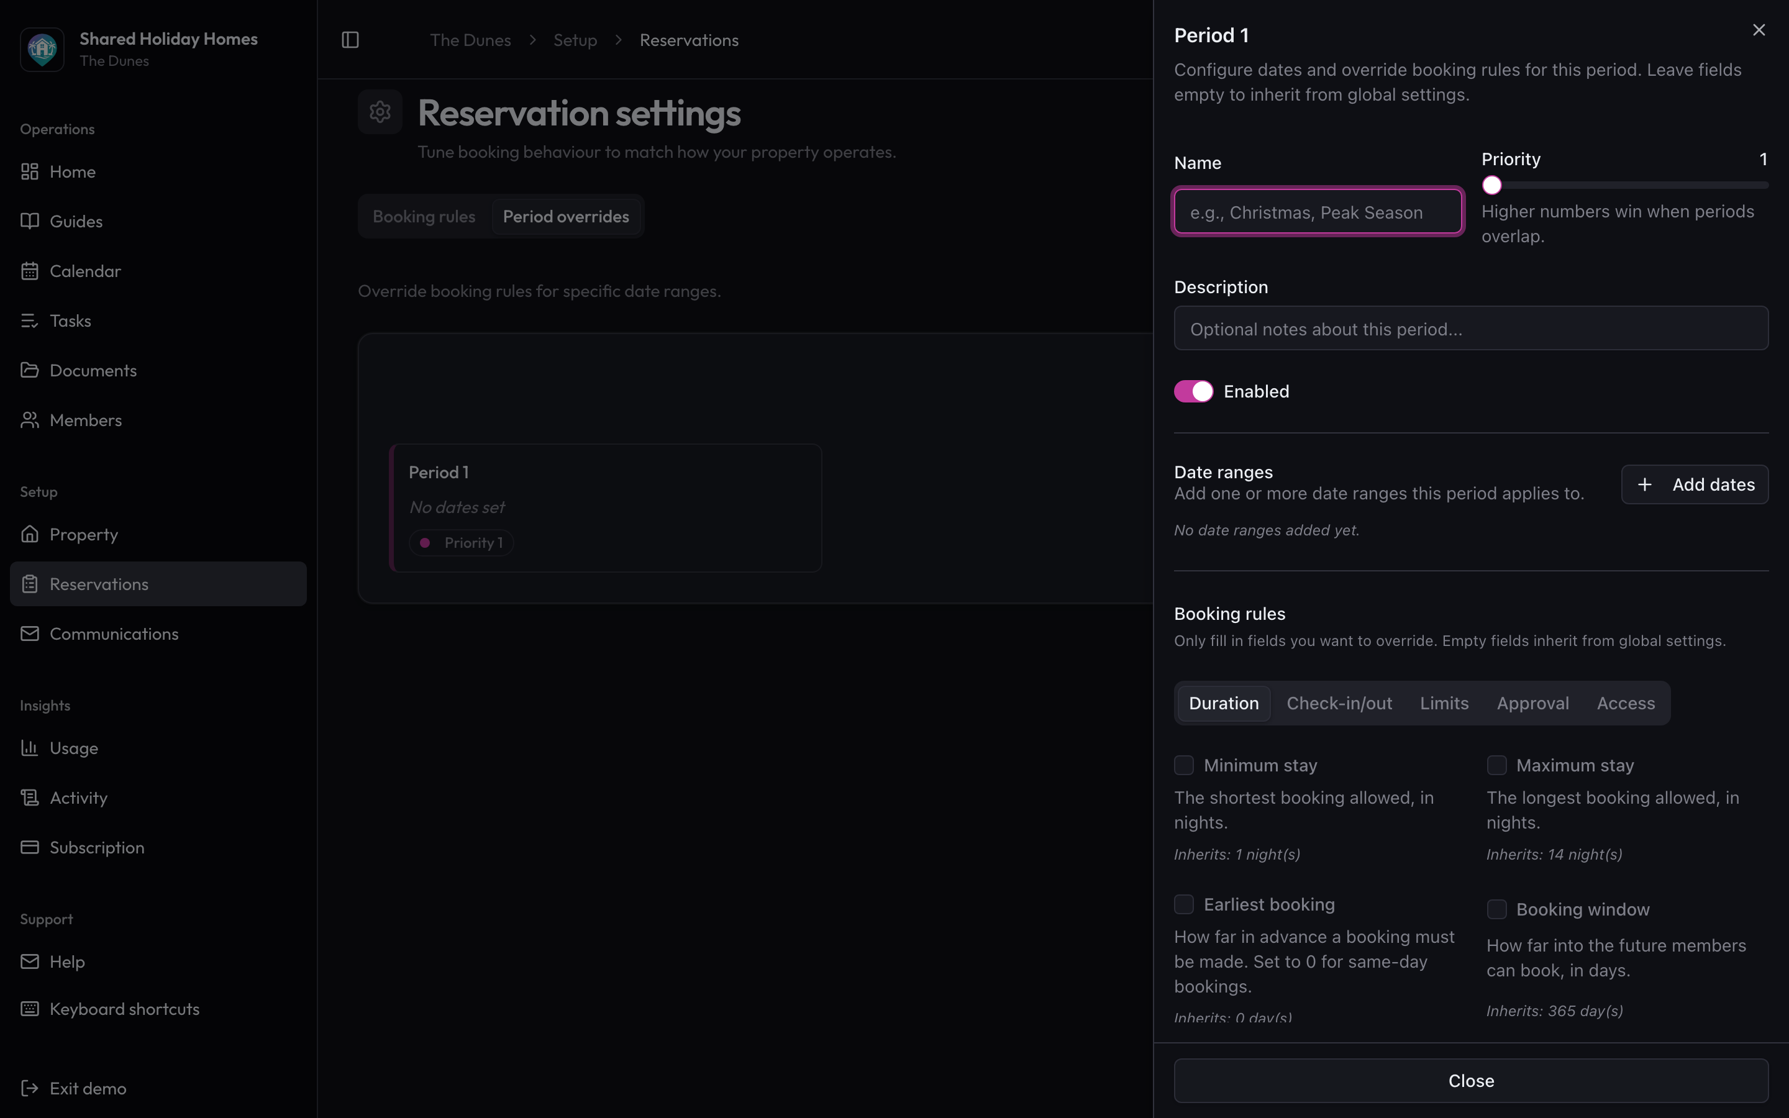Screen dimensions: 1789x1118
Task: Click The Dunes breadcrumb
Action: 470,40
